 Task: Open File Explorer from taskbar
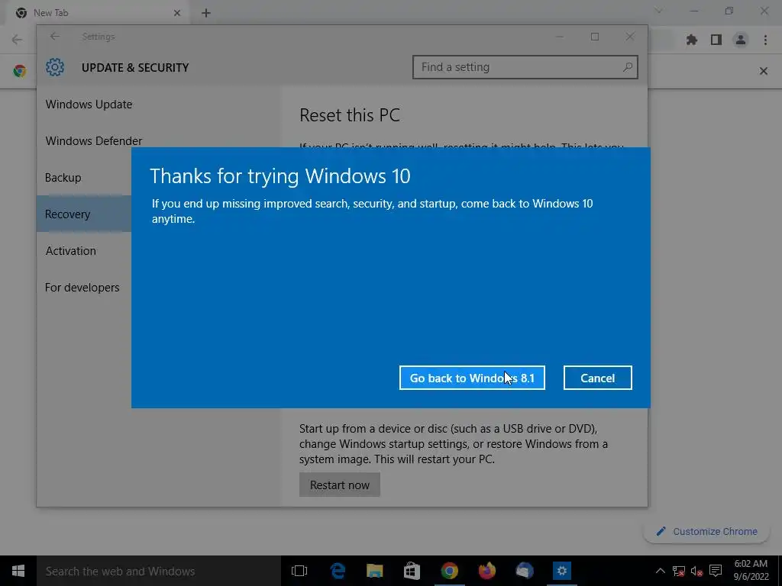(374, 571)
